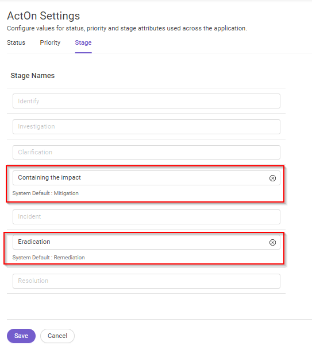312x346 pixels.
Task: Save the ActOn stage settings
Action: [21, 336]
